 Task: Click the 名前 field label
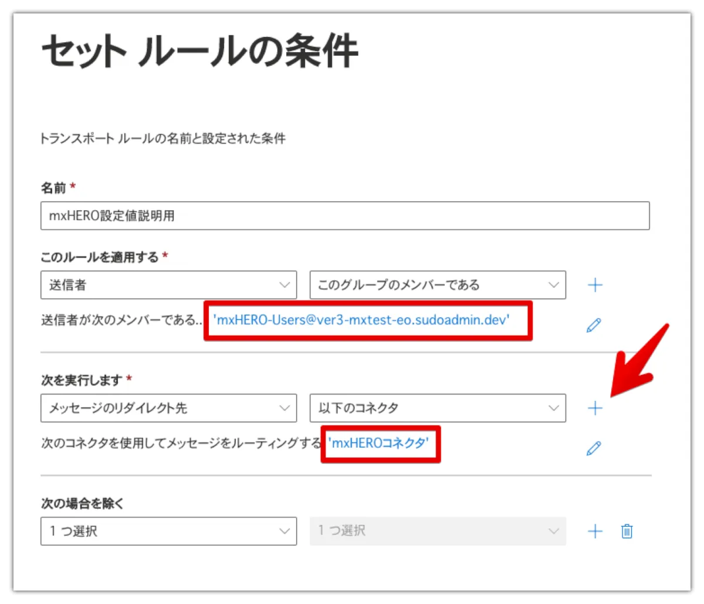[x=53, y=188]
